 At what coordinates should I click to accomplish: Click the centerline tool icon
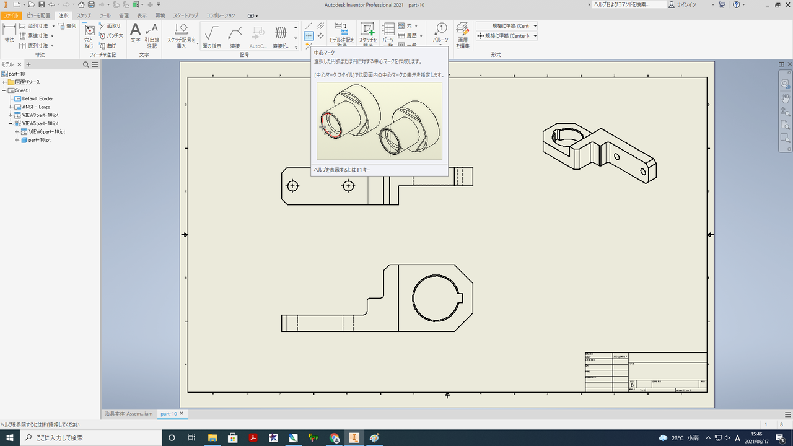click(x=309, y=26)
